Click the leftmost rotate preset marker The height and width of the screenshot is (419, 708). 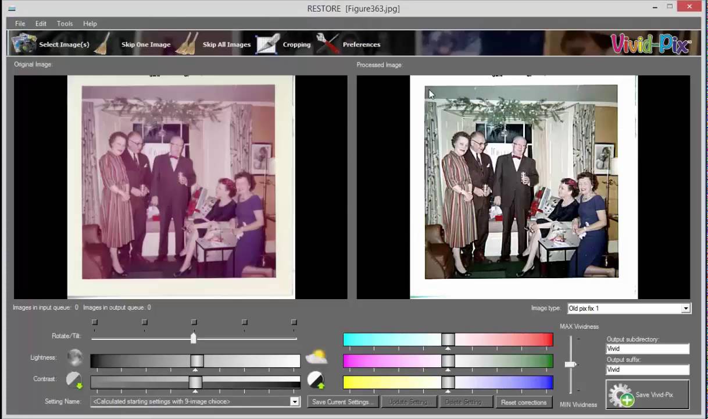tap(95, 322)
